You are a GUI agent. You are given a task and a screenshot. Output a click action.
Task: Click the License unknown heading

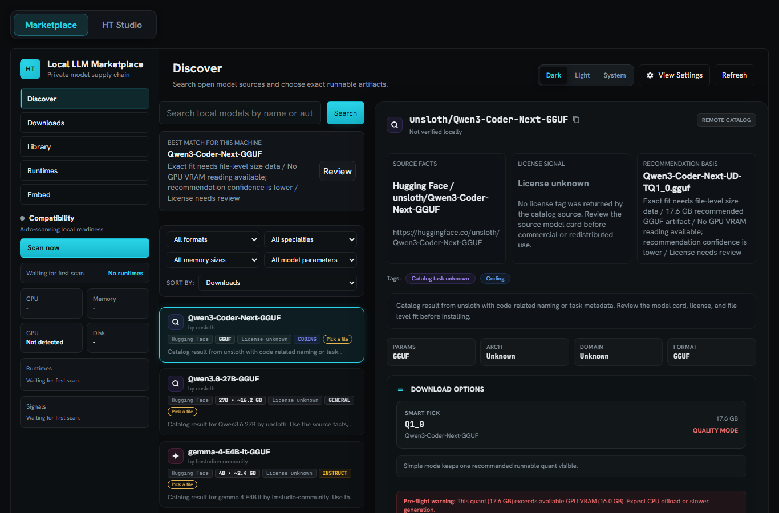tap(553, 184)
